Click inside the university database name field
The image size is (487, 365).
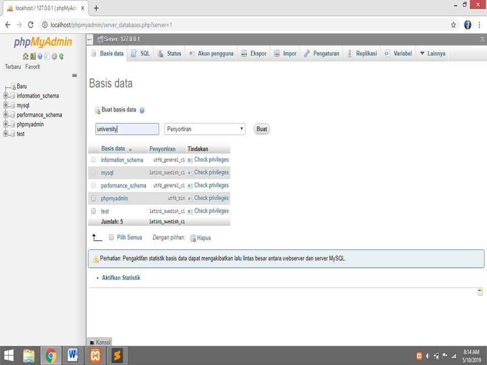point(127,129)
